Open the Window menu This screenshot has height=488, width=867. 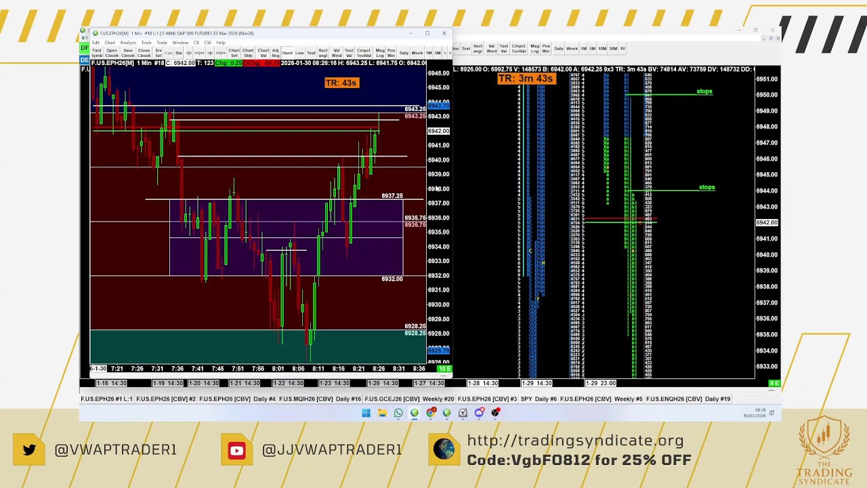(x=180, y=43)
